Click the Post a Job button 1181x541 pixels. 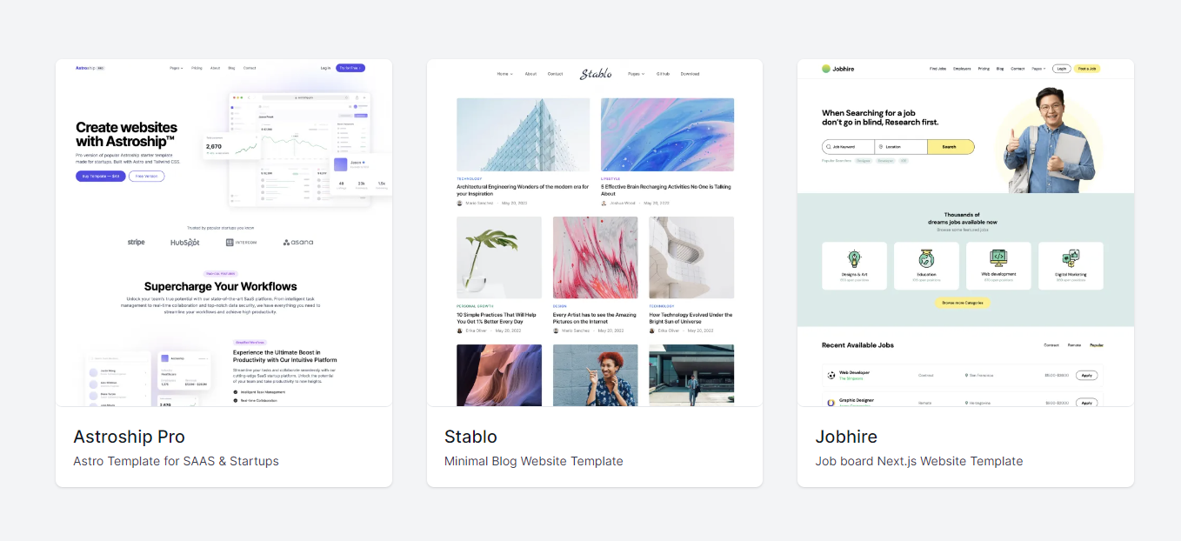pos(1087,68)
